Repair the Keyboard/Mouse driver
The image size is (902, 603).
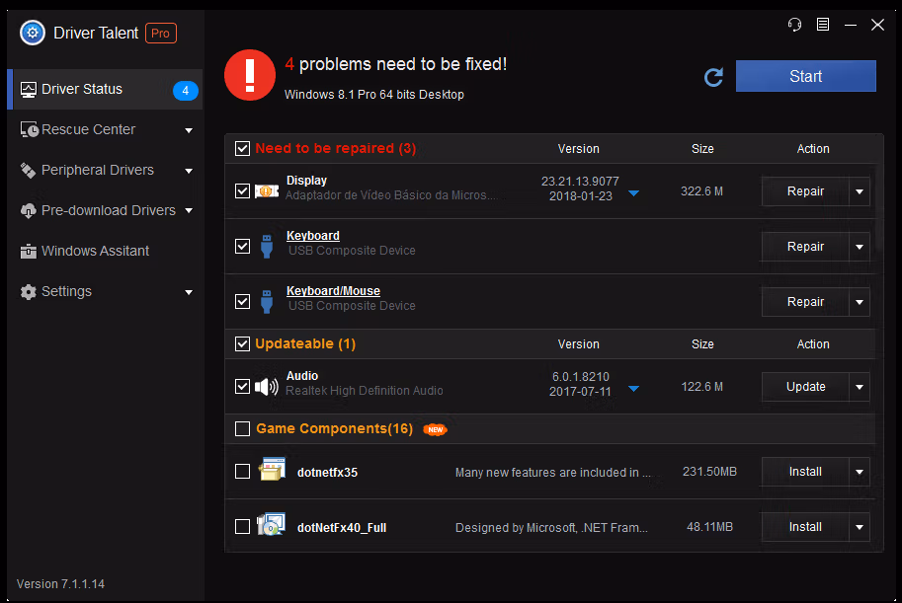pos(805,302)
